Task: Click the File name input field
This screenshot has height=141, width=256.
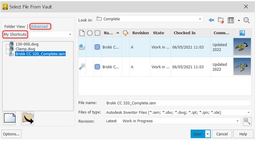Action: 178,103
